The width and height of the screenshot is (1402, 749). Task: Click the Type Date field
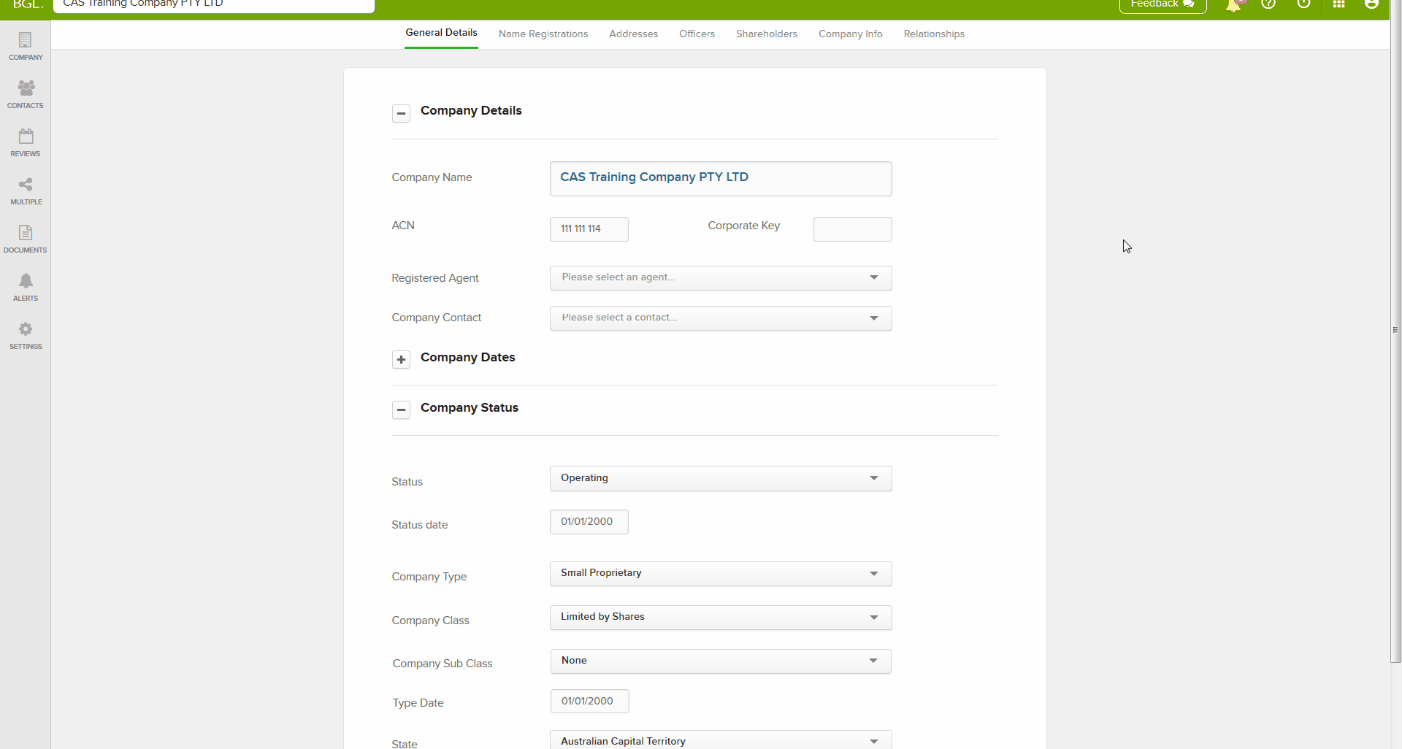point(589,701)
